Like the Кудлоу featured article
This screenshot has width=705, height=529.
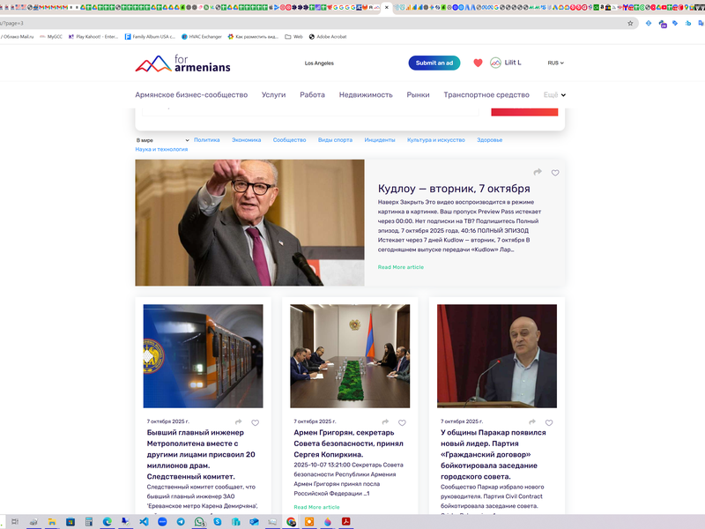[x=555, y=173]
